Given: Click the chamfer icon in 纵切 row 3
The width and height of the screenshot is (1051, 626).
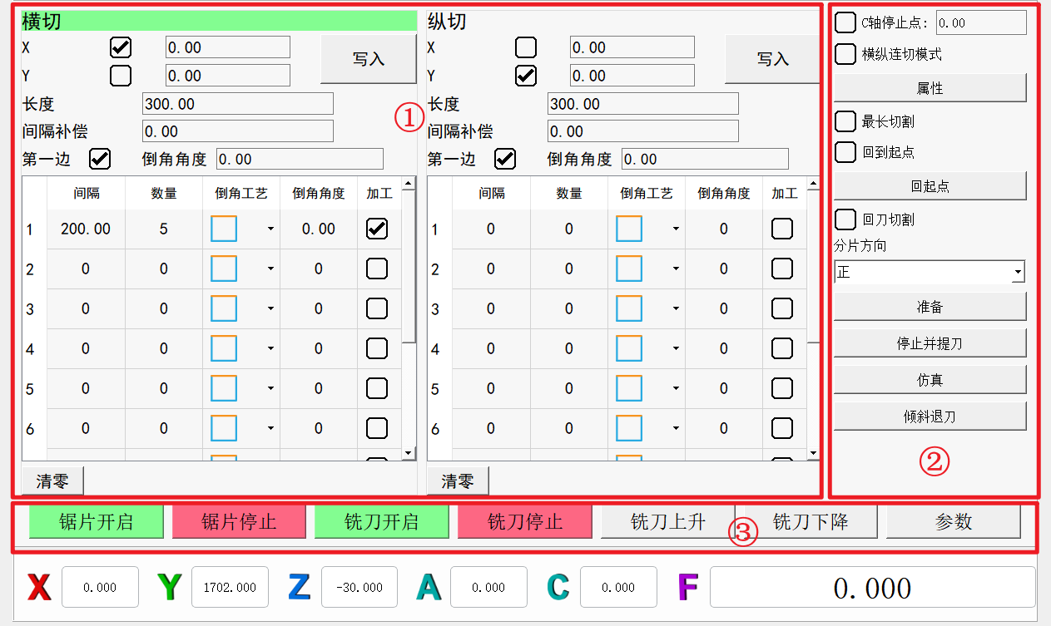Looking at the screenshot, I should (x=628, y=308).
